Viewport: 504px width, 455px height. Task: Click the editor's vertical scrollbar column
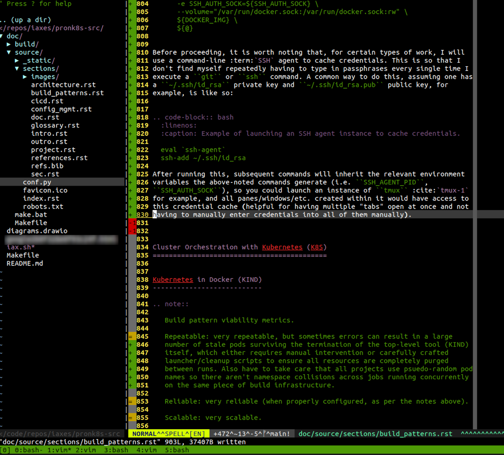pyautogui.click(x=475, y=214)
